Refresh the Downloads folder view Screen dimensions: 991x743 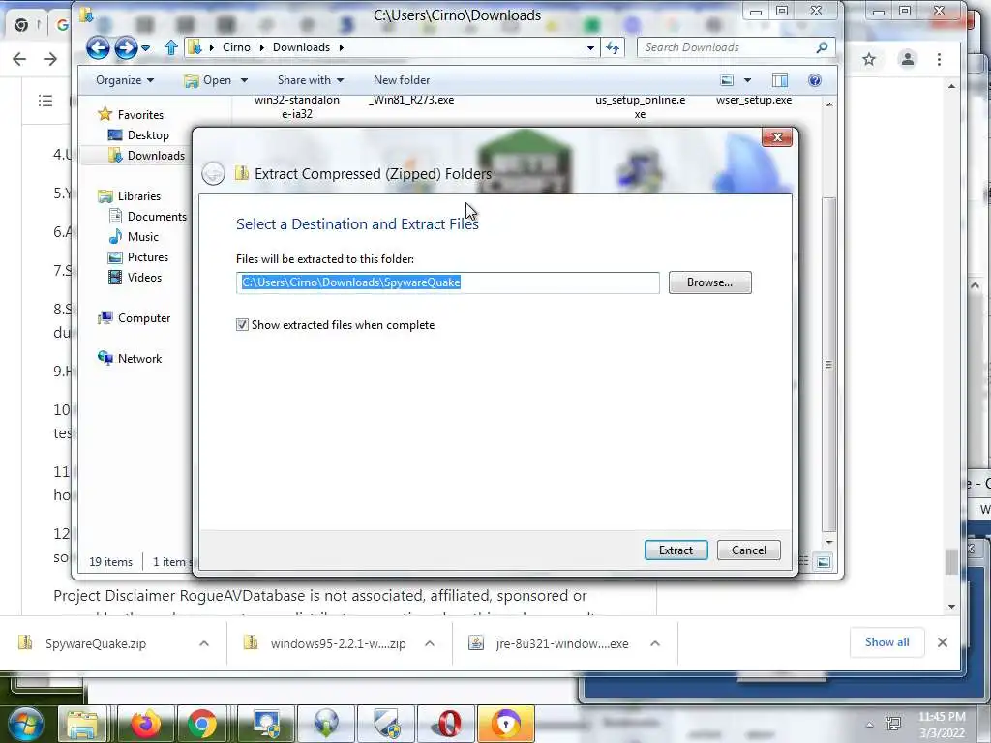click(613, 47)
